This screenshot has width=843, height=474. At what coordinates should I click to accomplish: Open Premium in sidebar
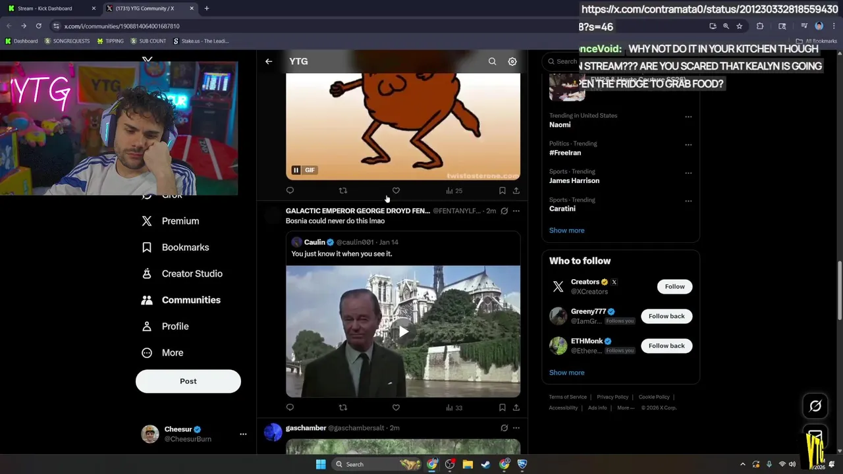(x=171, y=221)
